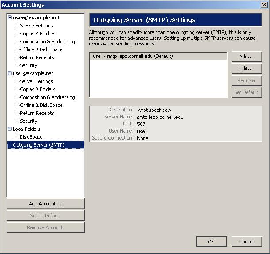Click the Edit... SMTP server button

(x=247, y=68)
